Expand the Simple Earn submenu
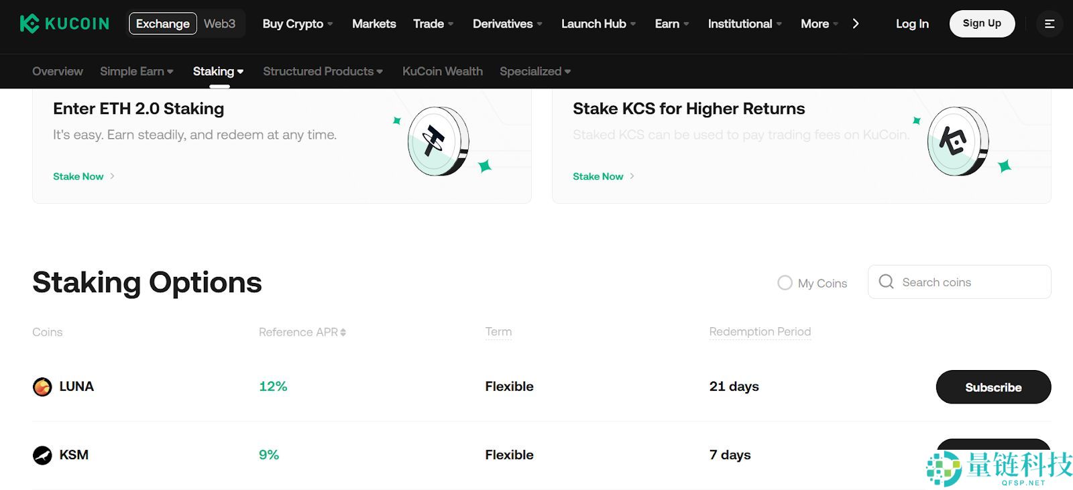This screenshot has height=490, width=1073. coord(137,71)
